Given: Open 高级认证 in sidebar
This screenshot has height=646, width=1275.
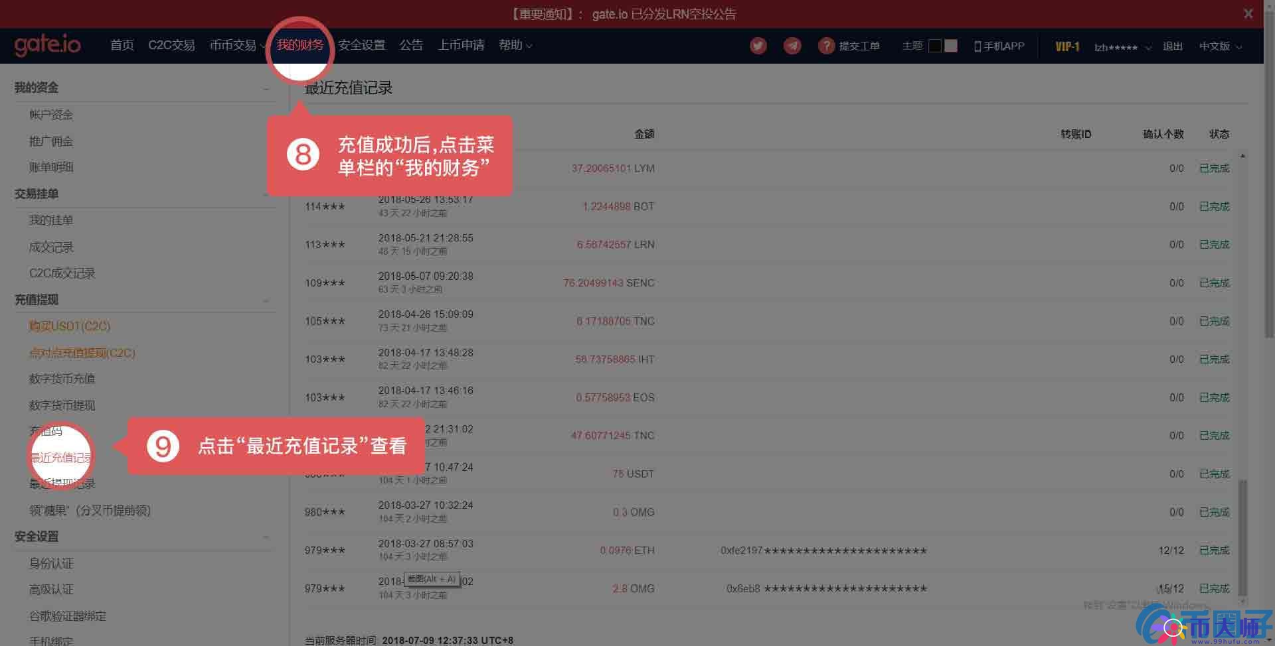Looking at the screenshot, I should 51,590.
